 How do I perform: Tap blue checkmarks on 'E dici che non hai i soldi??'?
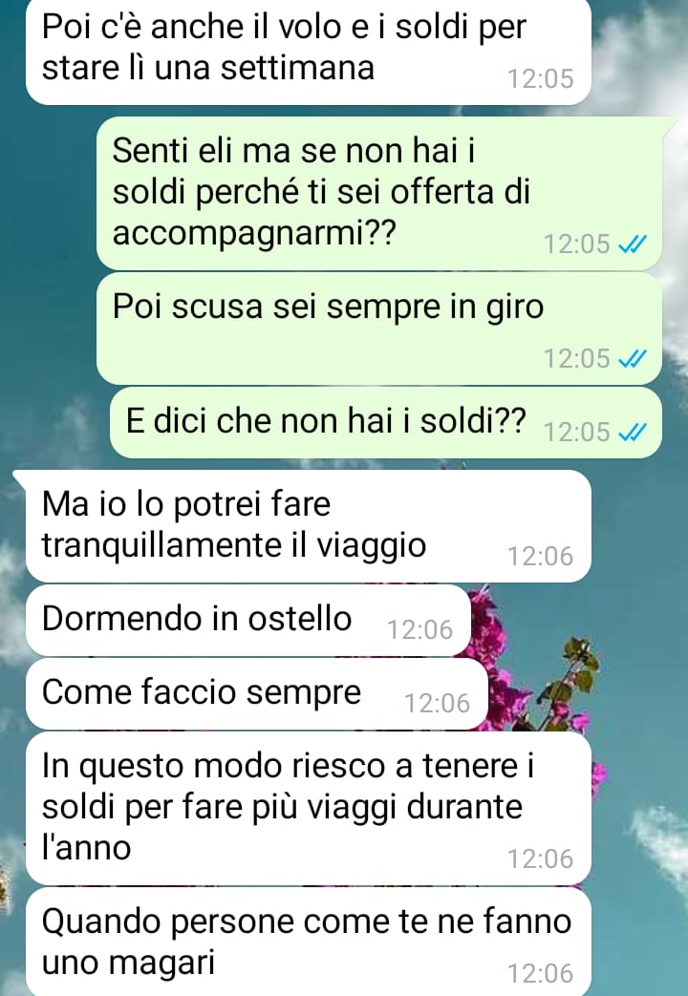click(633, 432)
